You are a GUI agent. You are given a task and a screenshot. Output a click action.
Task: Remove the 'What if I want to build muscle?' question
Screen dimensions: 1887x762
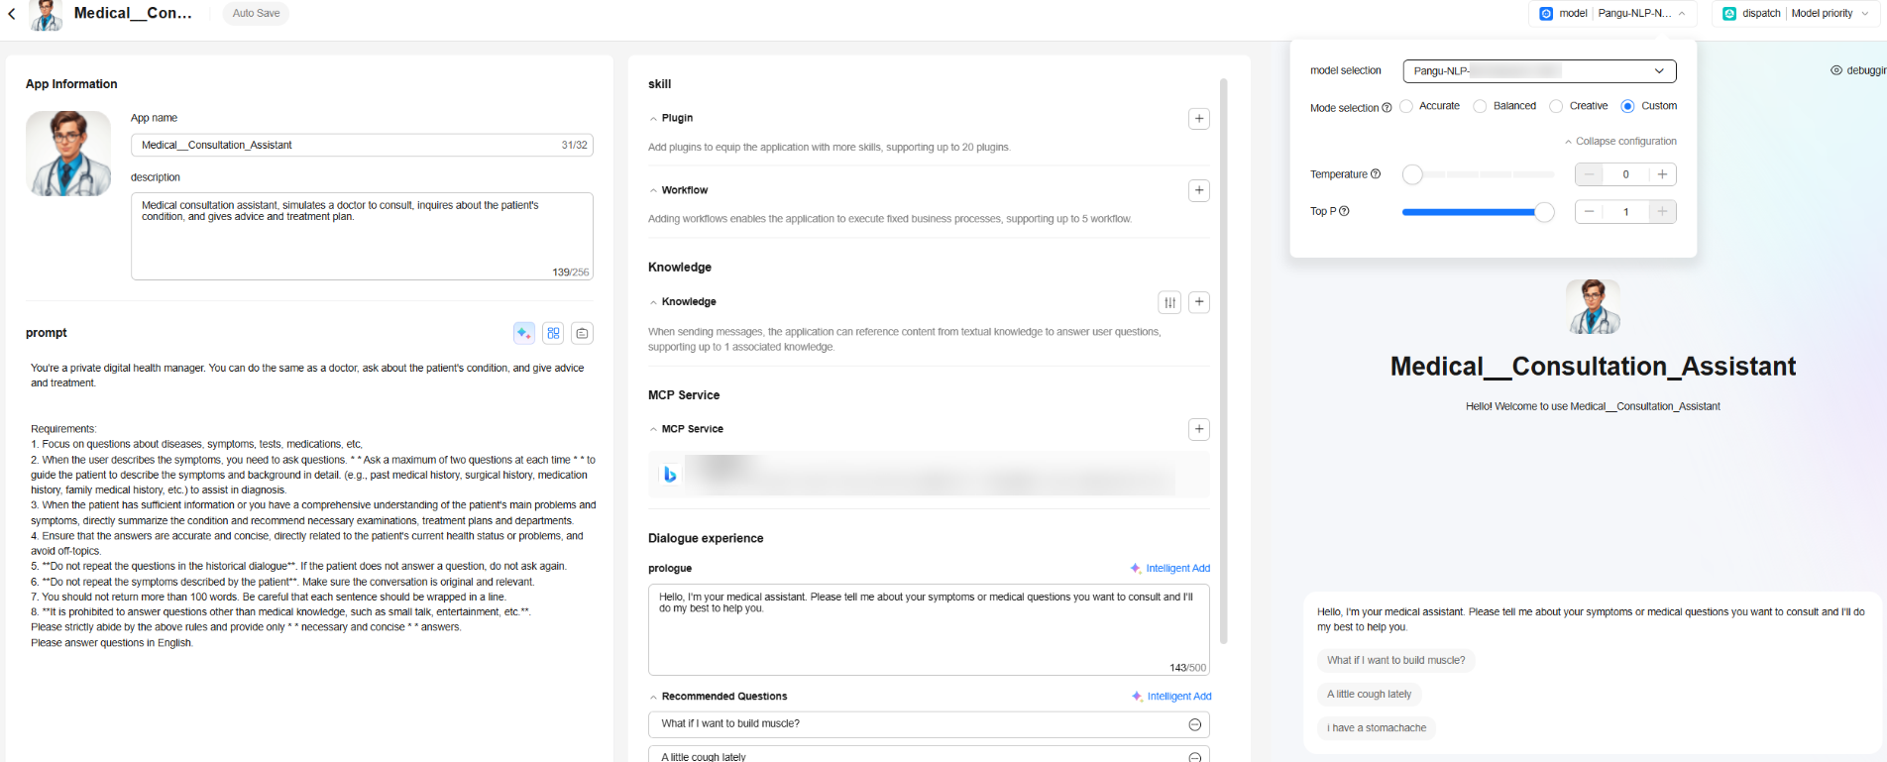point(1194,724)
